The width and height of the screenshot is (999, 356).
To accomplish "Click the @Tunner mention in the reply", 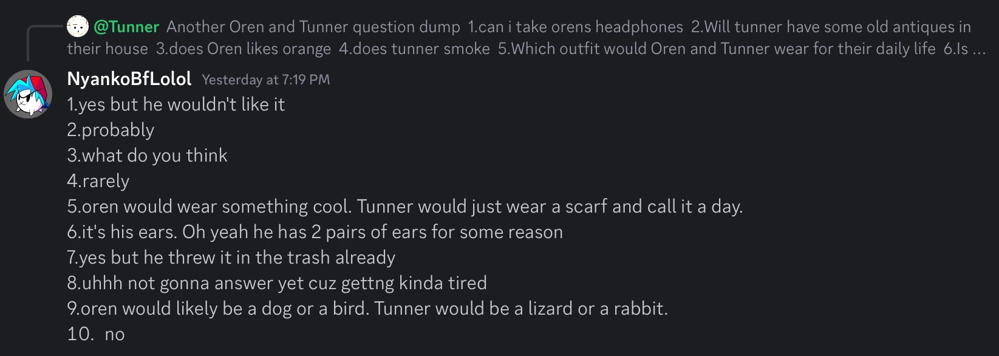I will pyautogui.click(x=126, y=27).
